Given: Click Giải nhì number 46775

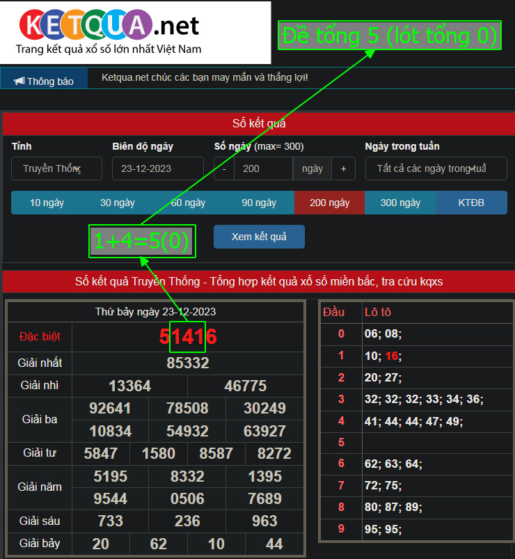Looking at the screenshot, I should [x=246, y=386].
